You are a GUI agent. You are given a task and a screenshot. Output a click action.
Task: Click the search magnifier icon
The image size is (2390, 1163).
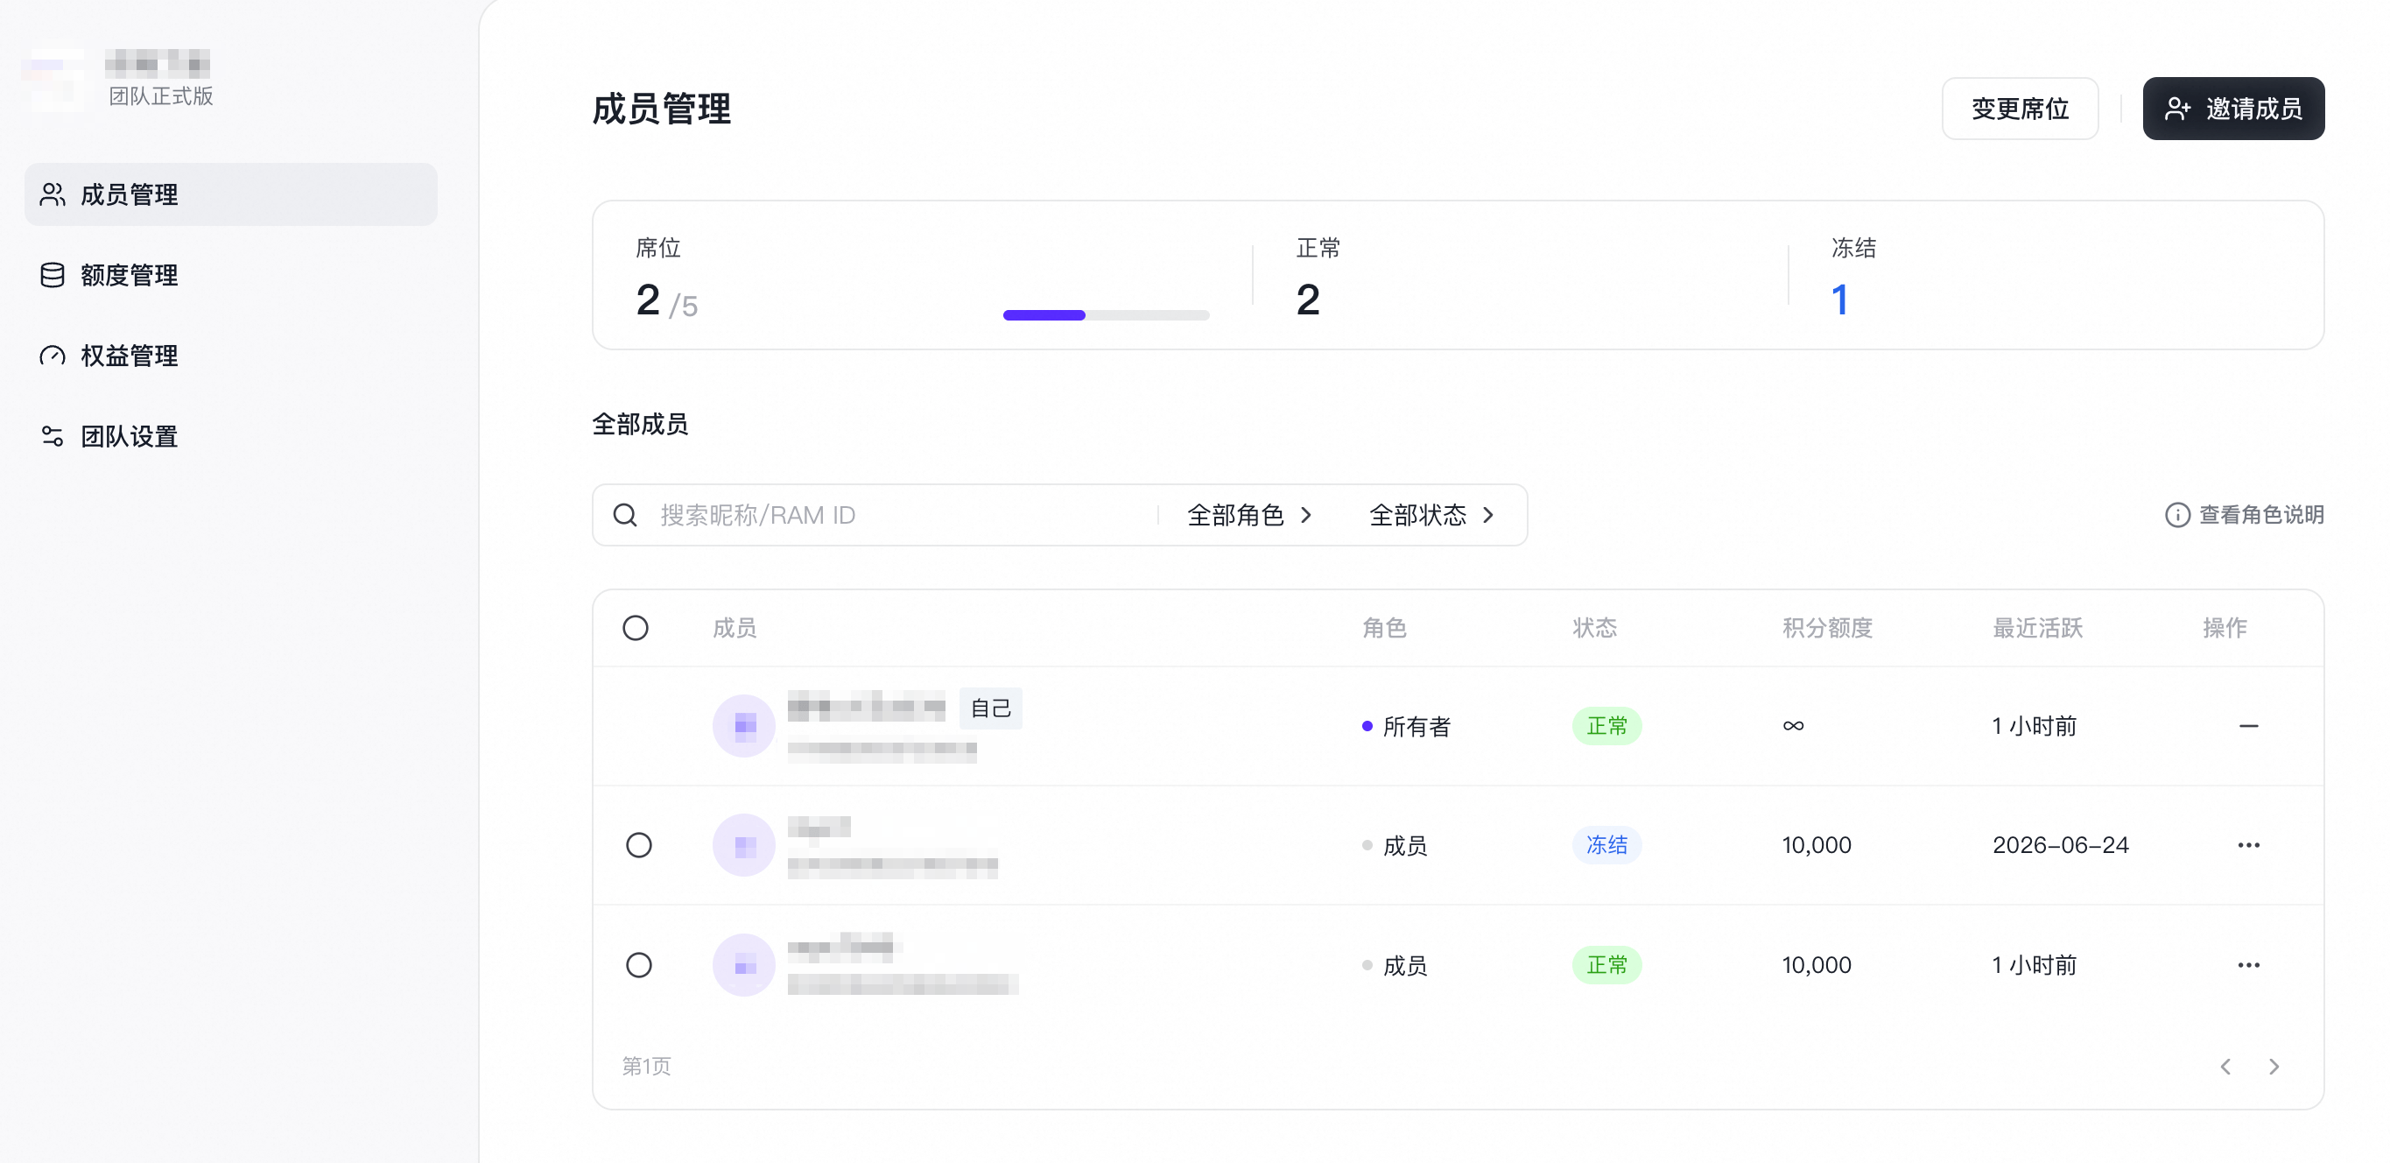click(x=625, y=515)
